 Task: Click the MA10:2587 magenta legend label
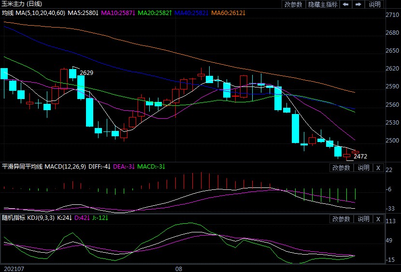pos(118,12)
